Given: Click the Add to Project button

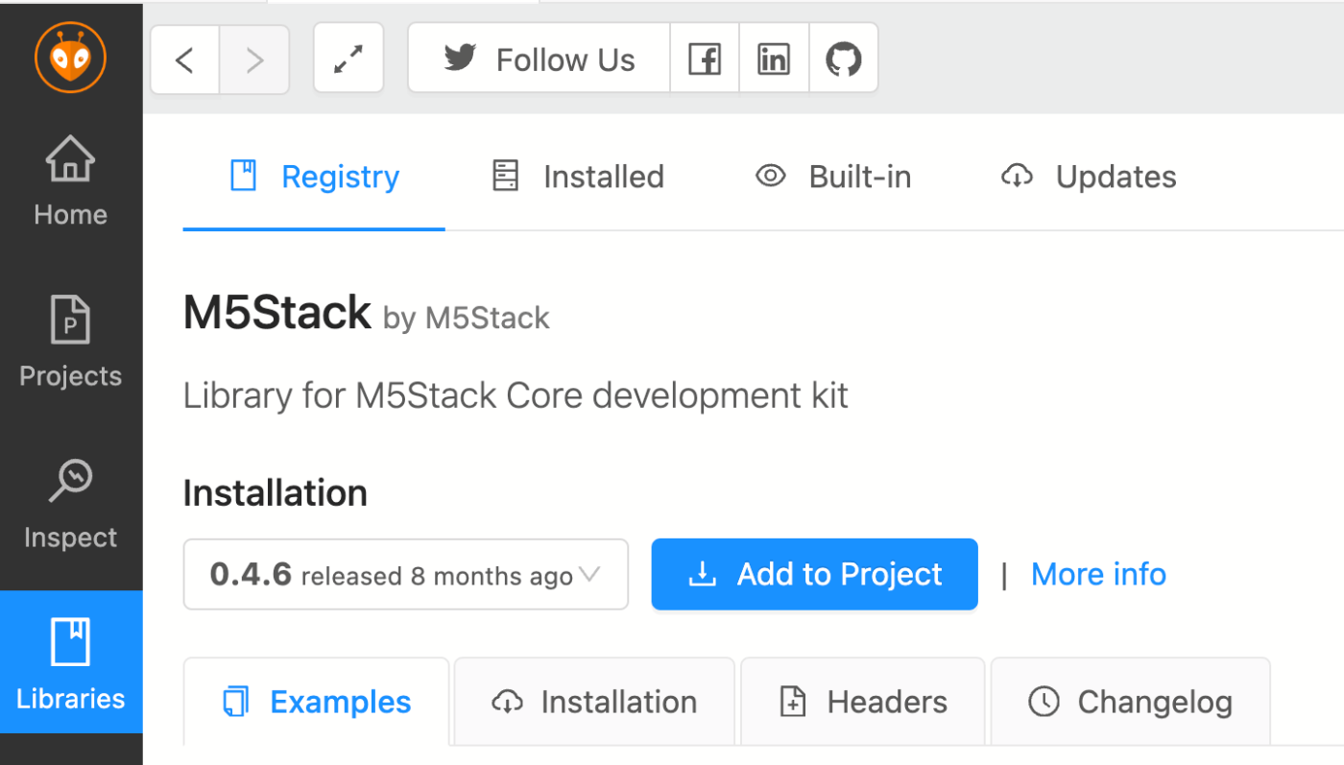Looking at the screenshot, I should coord(814,574).
